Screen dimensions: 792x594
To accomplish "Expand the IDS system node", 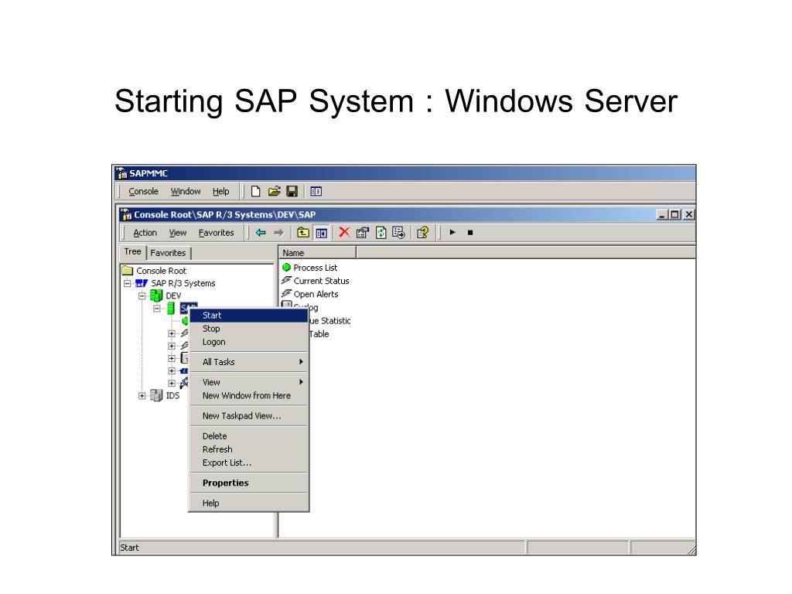I will (142, 396).
